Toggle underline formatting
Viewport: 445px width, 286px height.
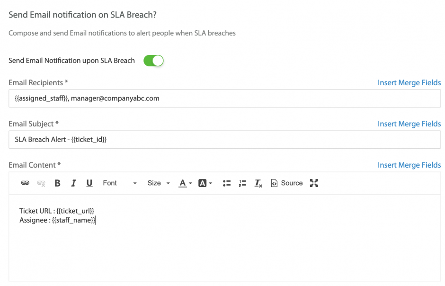click(x=89, y=183)
